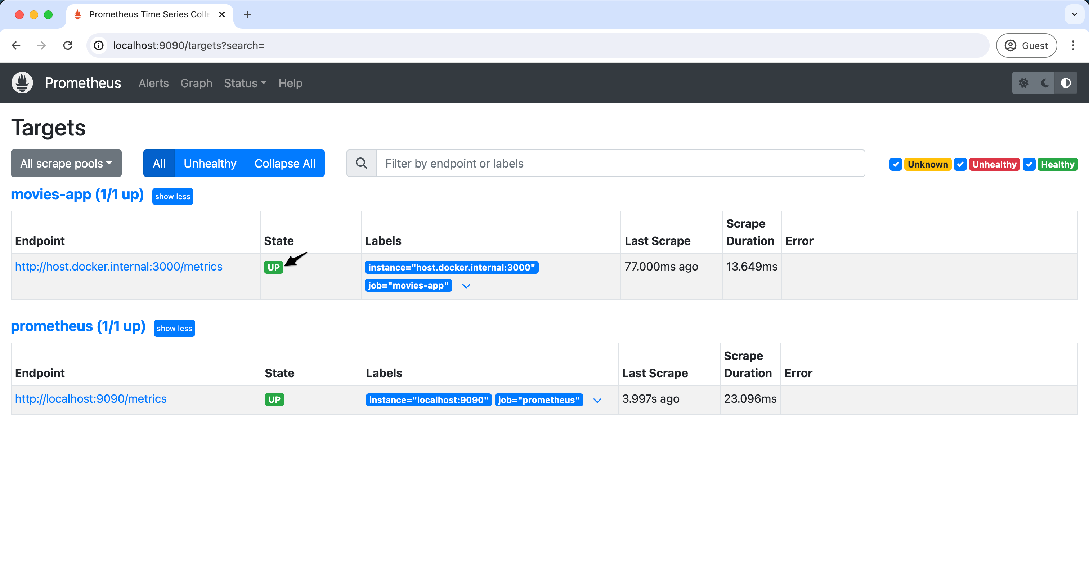Open the Alerts page
This screenshot has width=1089, height=585.
coord(153,83)
